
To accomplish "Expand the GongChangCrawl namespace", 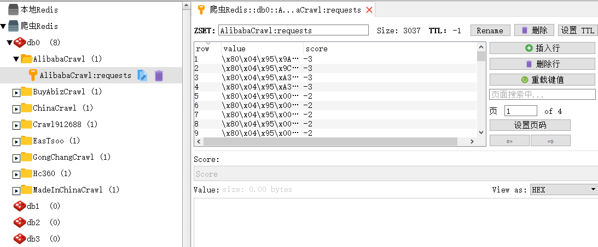I will (16, 158).
